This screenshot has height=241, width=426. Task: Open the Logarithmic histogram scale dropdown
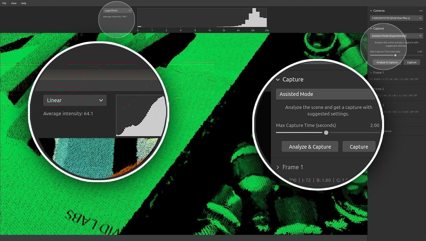coord(117,11)
